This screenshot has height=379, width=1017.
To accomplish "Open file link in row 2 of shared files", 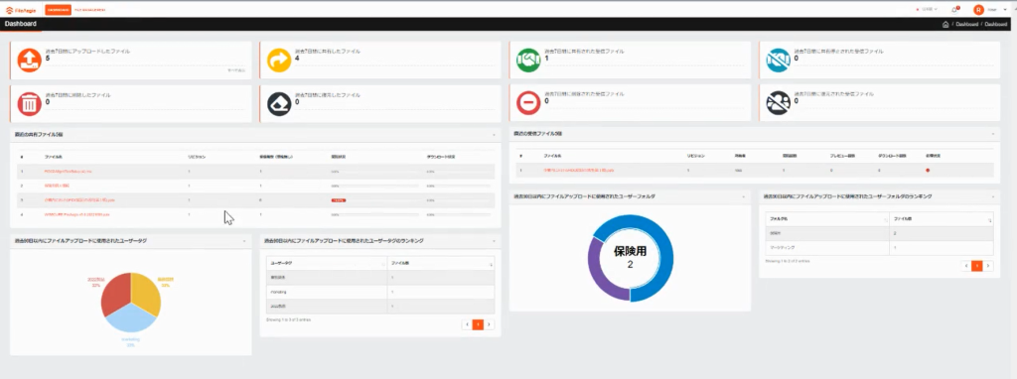I will click(56, 186).
